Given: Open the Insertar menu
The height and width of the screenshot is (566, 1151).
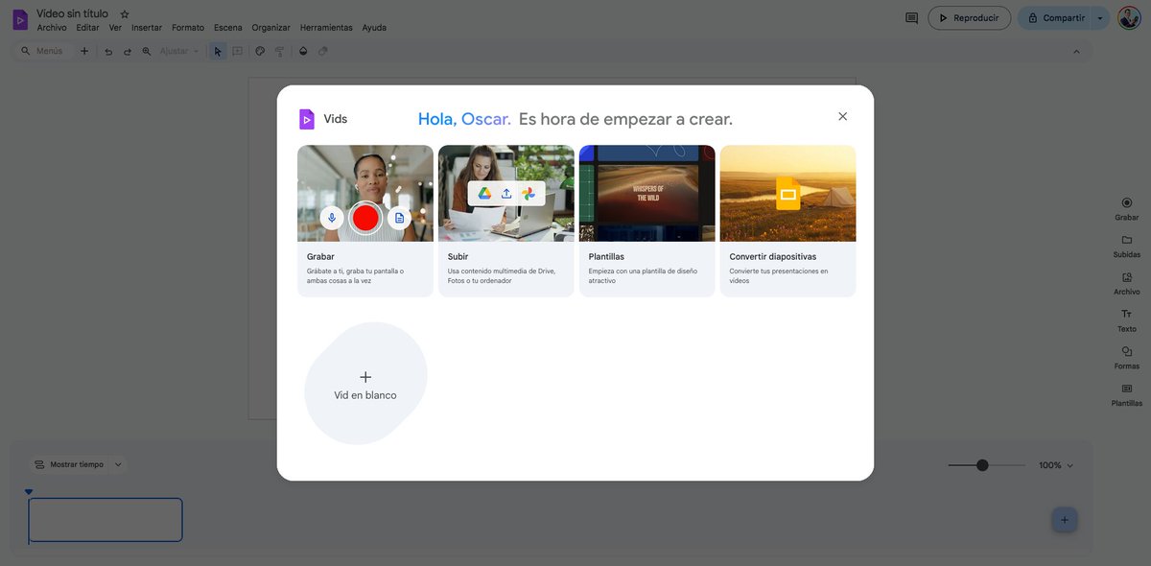Looking at the screenshot, I should point(147,28).
